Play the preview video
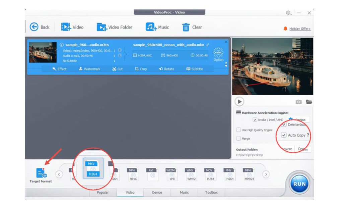 239,102
